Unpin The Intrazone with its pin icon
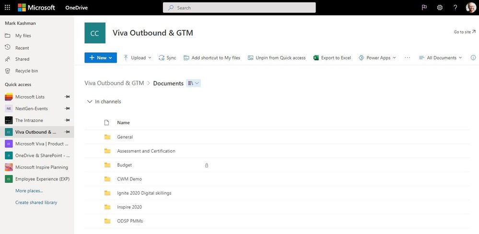 pos(67,121)
